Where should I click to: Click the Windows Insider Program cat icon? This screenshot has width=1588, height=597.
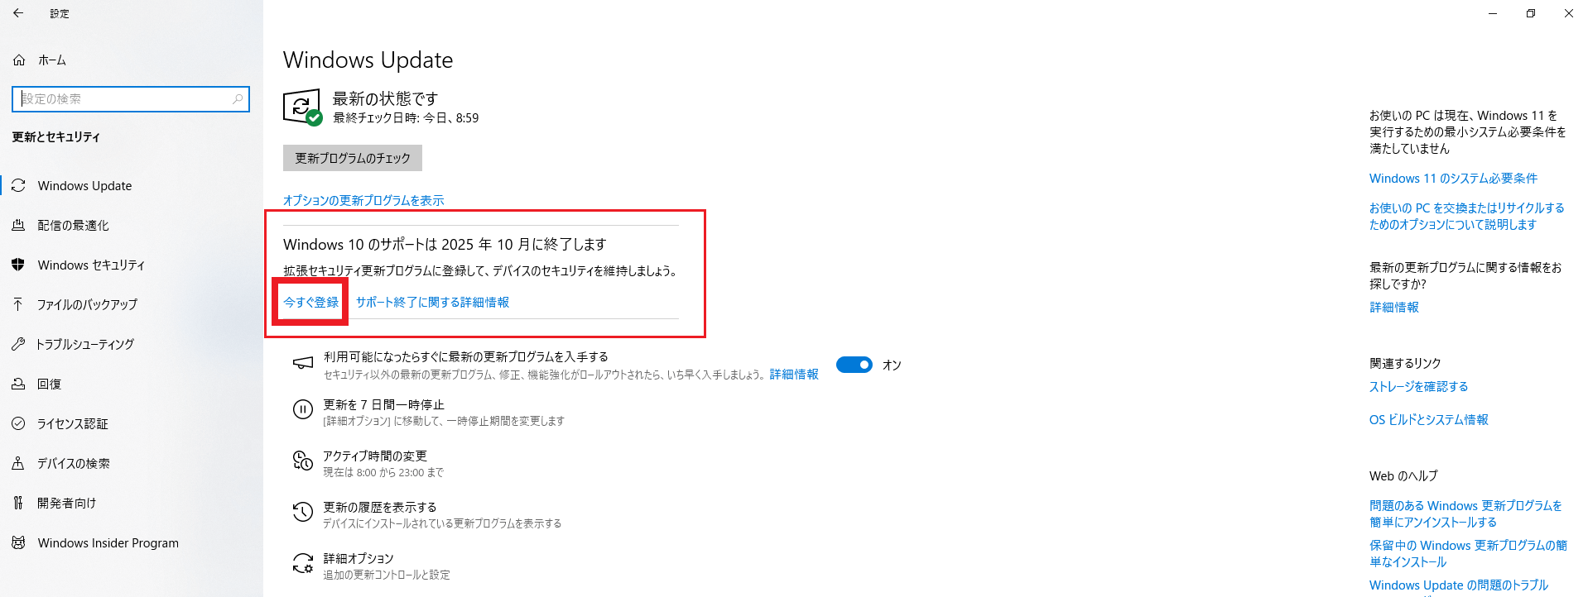click(18, 542)
